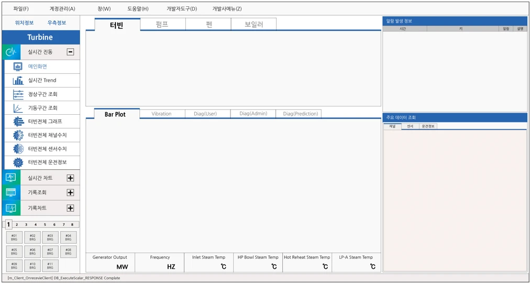Select the #09 BRG bearing button
This screenshot has width=531, height=284.
tap(15, 266)
